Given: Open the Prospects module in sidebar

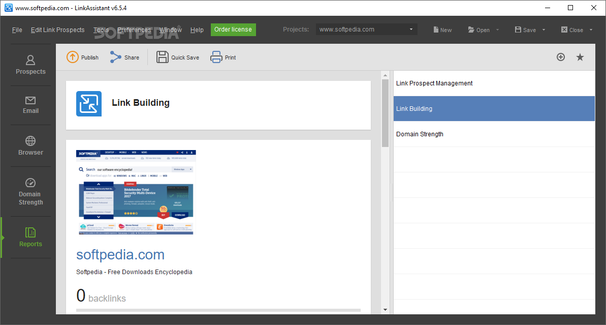Looking at the screenshot, I should click(x=30, y=65).
